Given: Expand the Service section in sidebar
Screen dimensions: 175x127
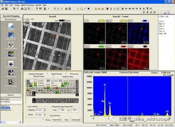Looking at the screenshot, I should click(x=11, y=95).
